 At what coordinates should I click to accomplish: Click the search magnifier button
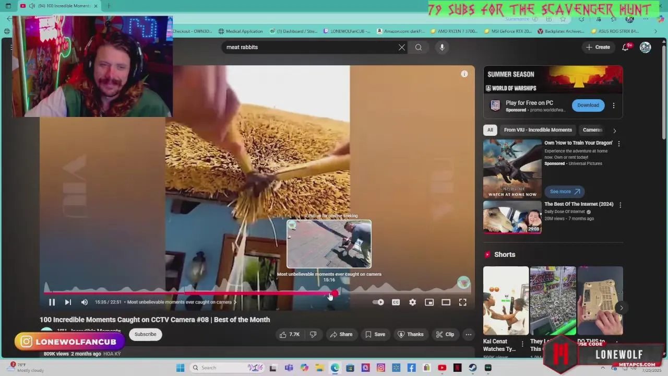coord(419,47)
